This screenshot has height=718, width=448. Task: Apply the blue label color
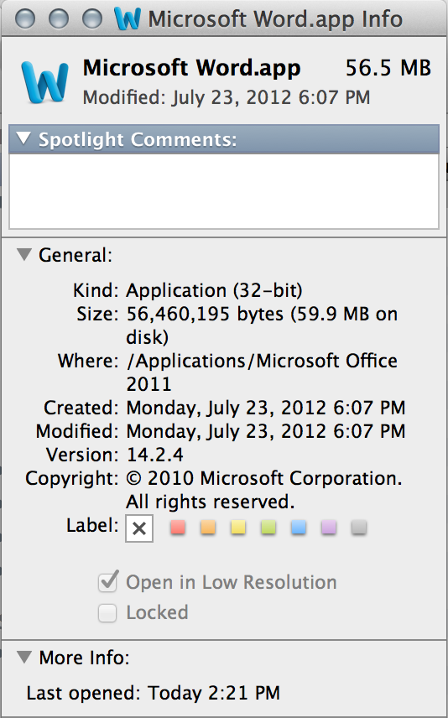coord(299,528)
